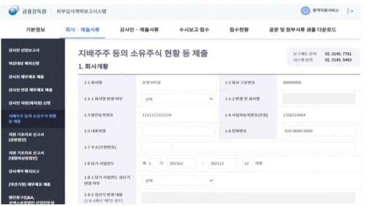Click the 외부감사계약보고시스템 header title
Screen dimensions: 366x206
[81, 11]
